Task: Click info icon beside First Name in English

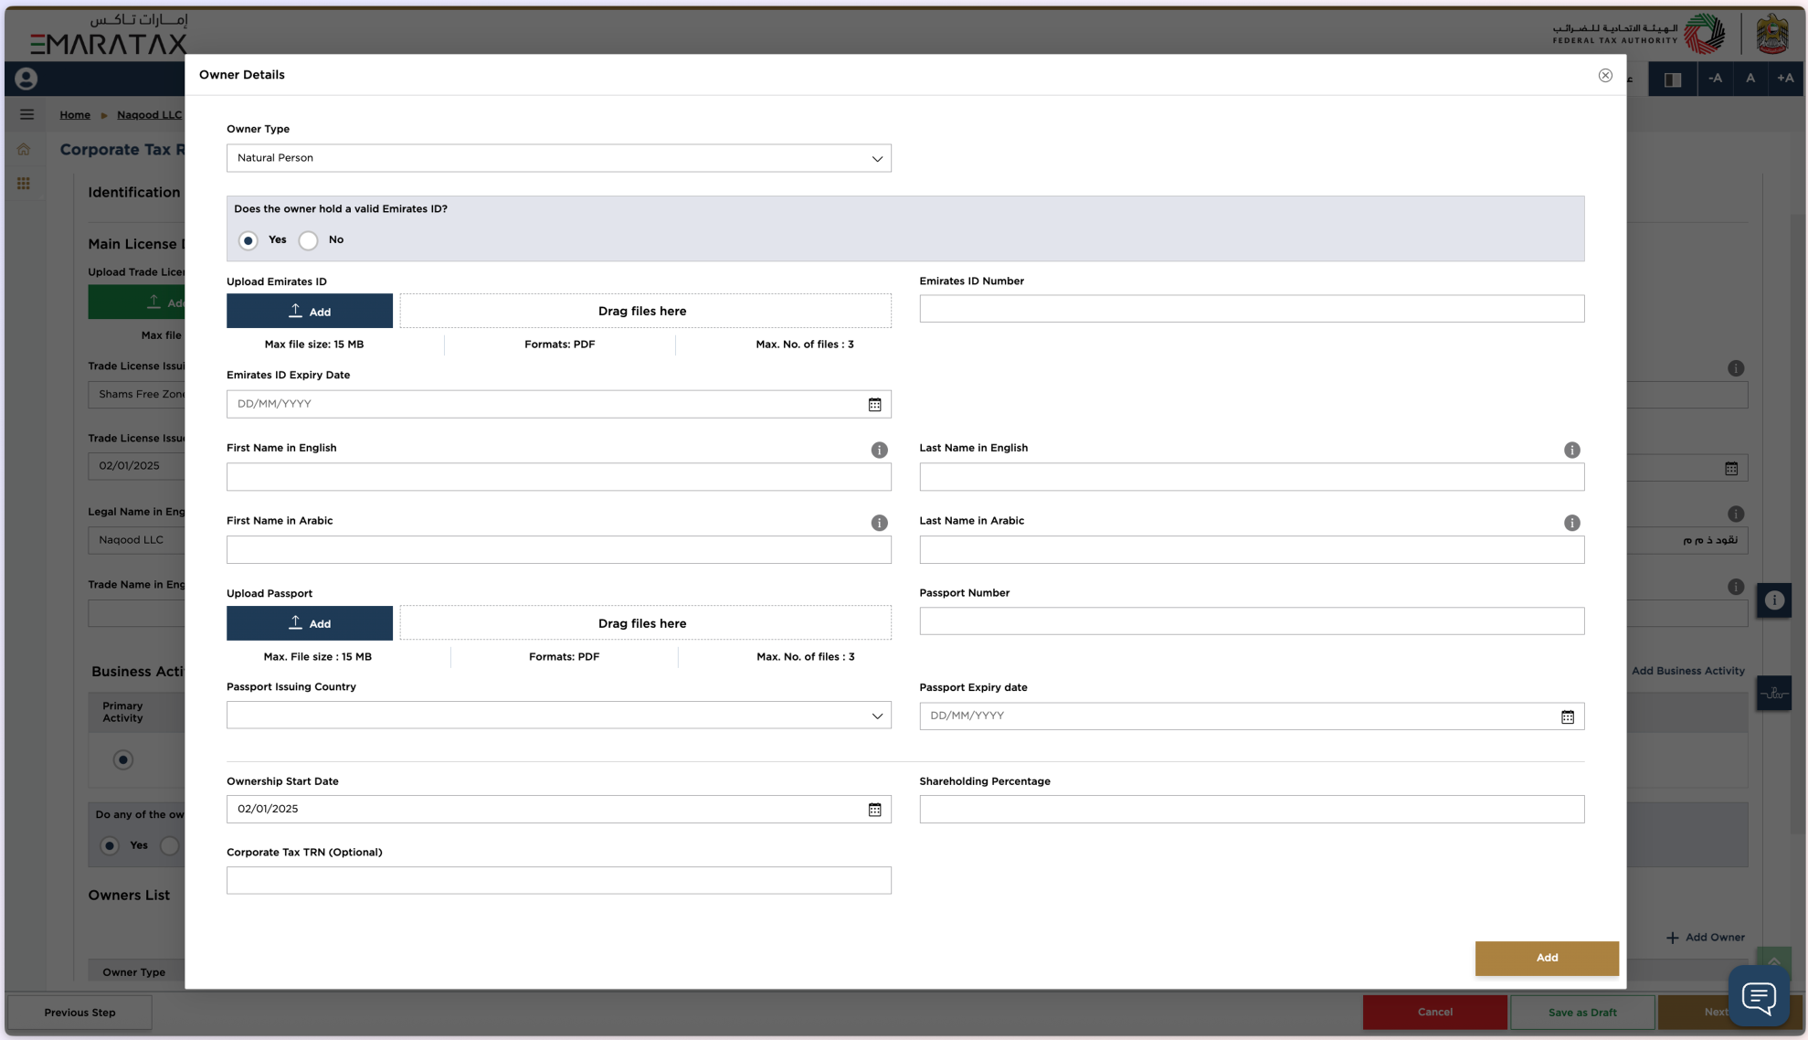Action: click(x=879, y=451)
